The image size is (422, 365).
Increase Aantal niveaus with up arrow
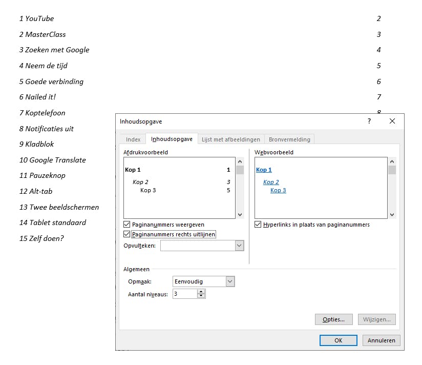pyautogui.click(x=201, y=292)
